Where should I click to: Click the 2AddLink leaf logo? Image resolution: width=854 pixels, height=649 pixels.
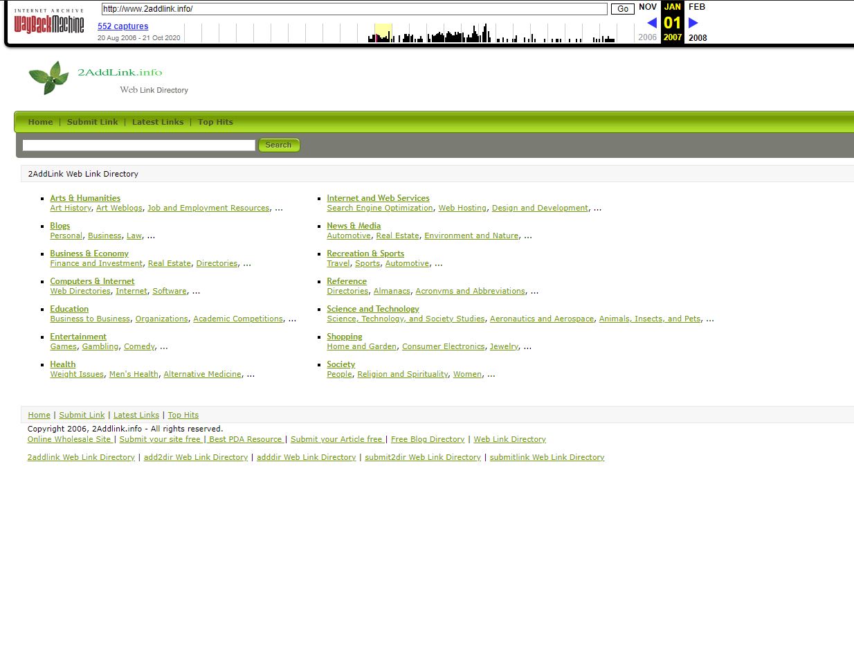(x=49, y=78)
